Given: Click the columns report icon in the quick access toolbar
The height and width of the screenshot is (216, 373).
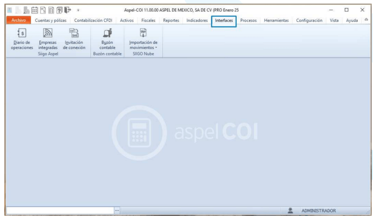Looking at the screenshot, I should click(51, 10).
